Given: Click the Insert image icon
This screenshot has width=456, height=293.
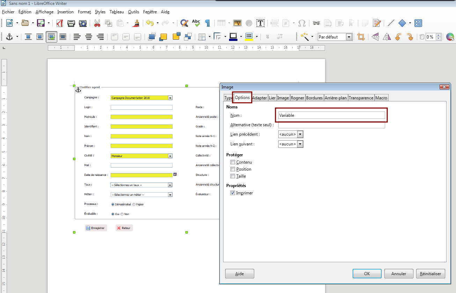Looking at the screenshot, I should 237,23.
